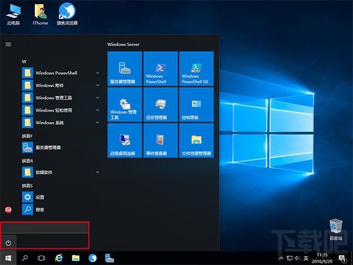Open the 回收站 desktop icon

tap(336, 228)
